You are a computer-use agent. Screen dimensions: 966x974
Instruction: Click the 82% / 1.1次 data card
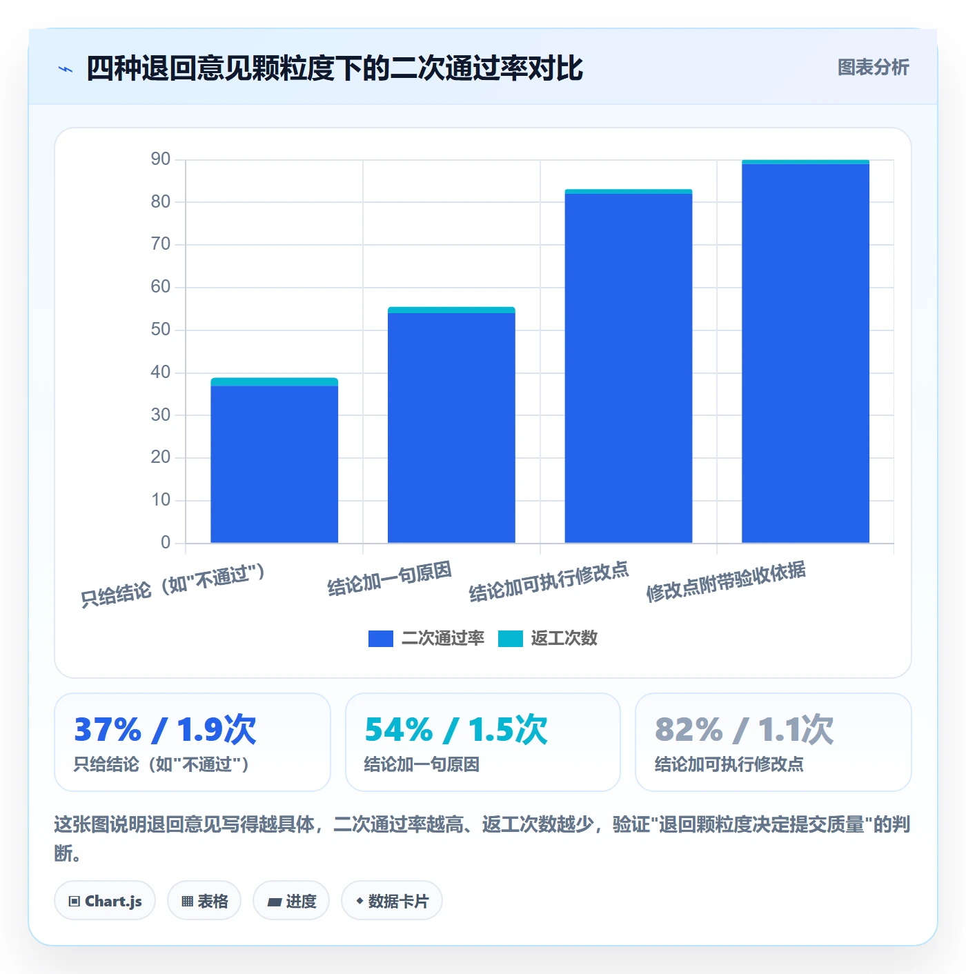coord(773,742)
